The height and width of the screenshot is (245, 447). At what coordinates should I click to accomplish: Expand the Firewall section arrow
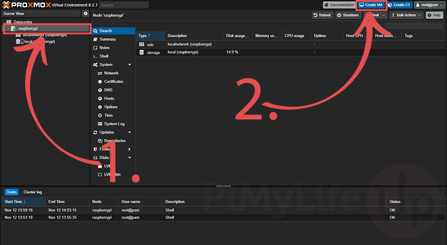click(130, 149)
